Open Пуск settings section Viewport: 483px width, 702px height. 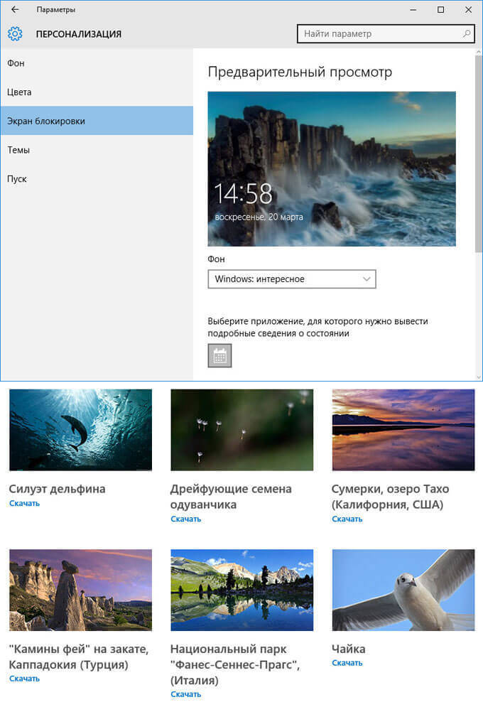click(17, 179)
